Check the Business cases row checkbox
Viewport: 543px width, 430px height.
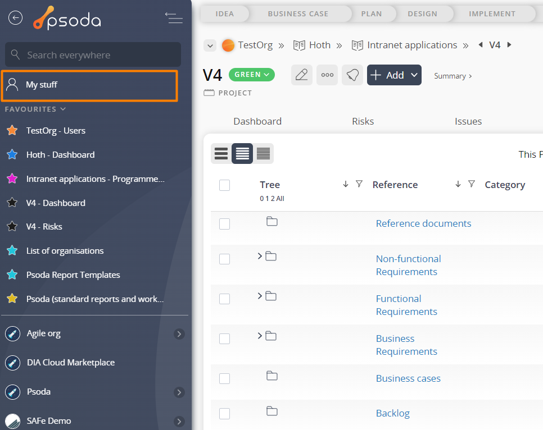point(224,378)
